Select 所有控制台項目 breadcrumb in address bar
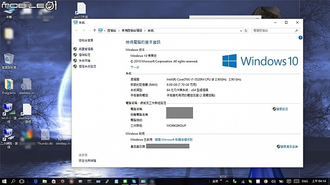Image resolution: width=330 pixels, height=185 pixels. (x=132, y=31)
